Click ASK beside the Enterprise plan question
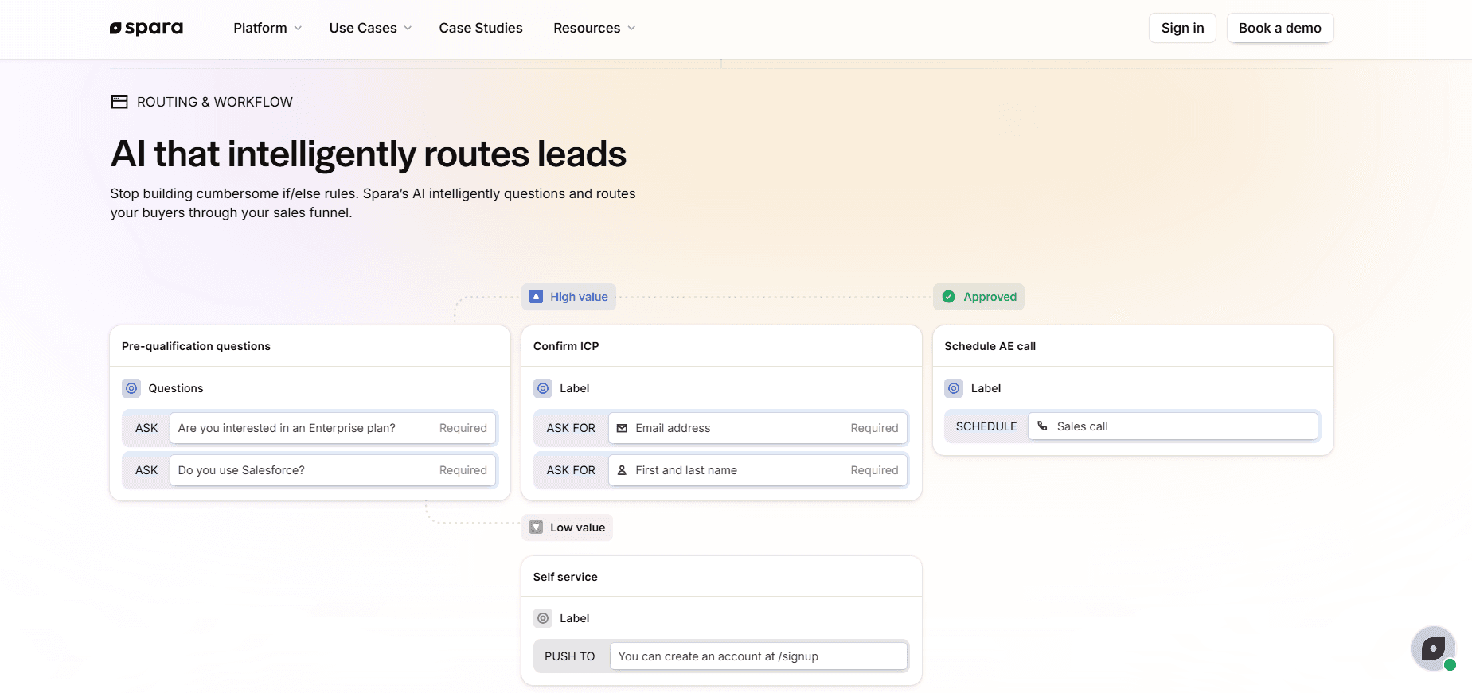Screen dimensions: 1472x693 click(146, 428)
